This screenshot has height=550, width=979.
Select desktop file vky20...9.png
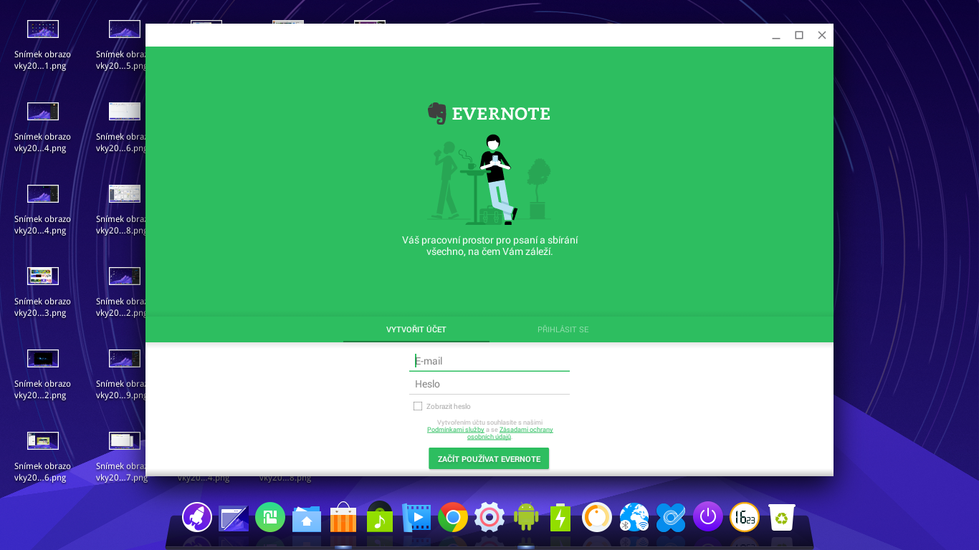(x=122, y=374)
